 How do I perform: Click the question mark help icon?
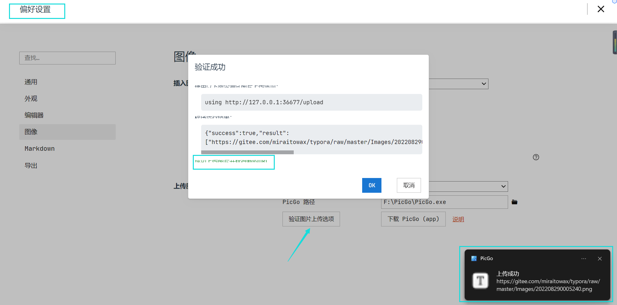(536, 157)
